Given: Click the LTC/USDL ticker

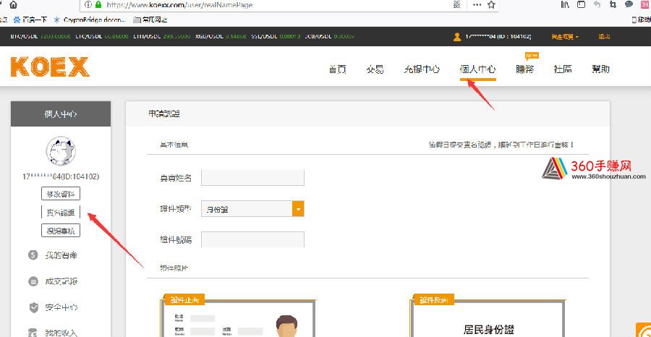Looking at the screenshot, I should (x=101, y=37).
